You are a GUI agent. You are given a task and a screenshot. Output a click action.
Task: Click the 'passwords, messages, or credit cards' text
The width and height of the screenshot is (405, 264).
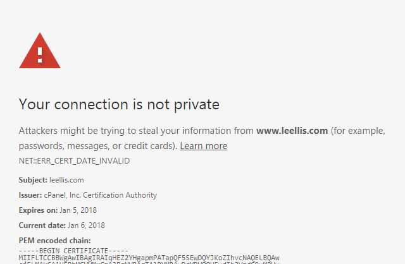[x=97, y=146]
